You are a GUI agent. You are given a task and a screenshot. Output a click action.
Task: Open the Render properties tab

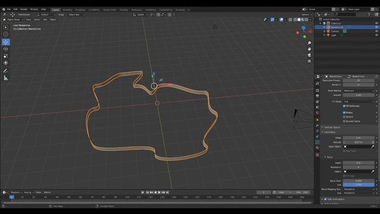pos(318,90)
